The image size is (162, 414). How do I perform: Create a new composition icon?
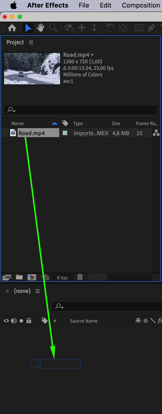click(x=32, y=277)
